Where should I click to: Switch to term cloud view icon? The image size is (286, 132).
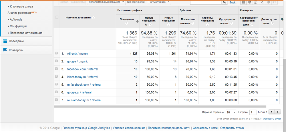point(268,2)
